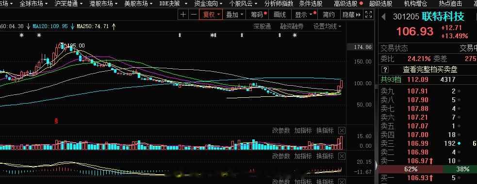Click the diamond marker beside 卖四 quantity 18

[x=459, y=135]
